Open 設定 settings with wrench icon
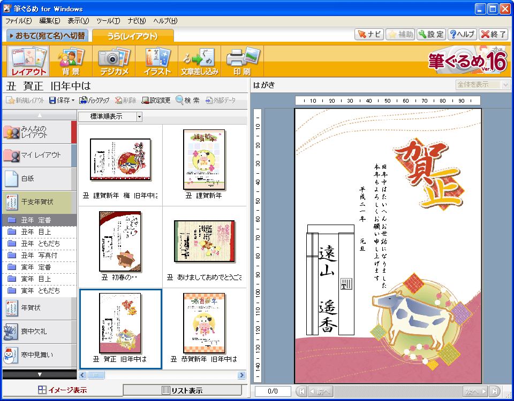 pyautogui.click(x=431, y=34)
